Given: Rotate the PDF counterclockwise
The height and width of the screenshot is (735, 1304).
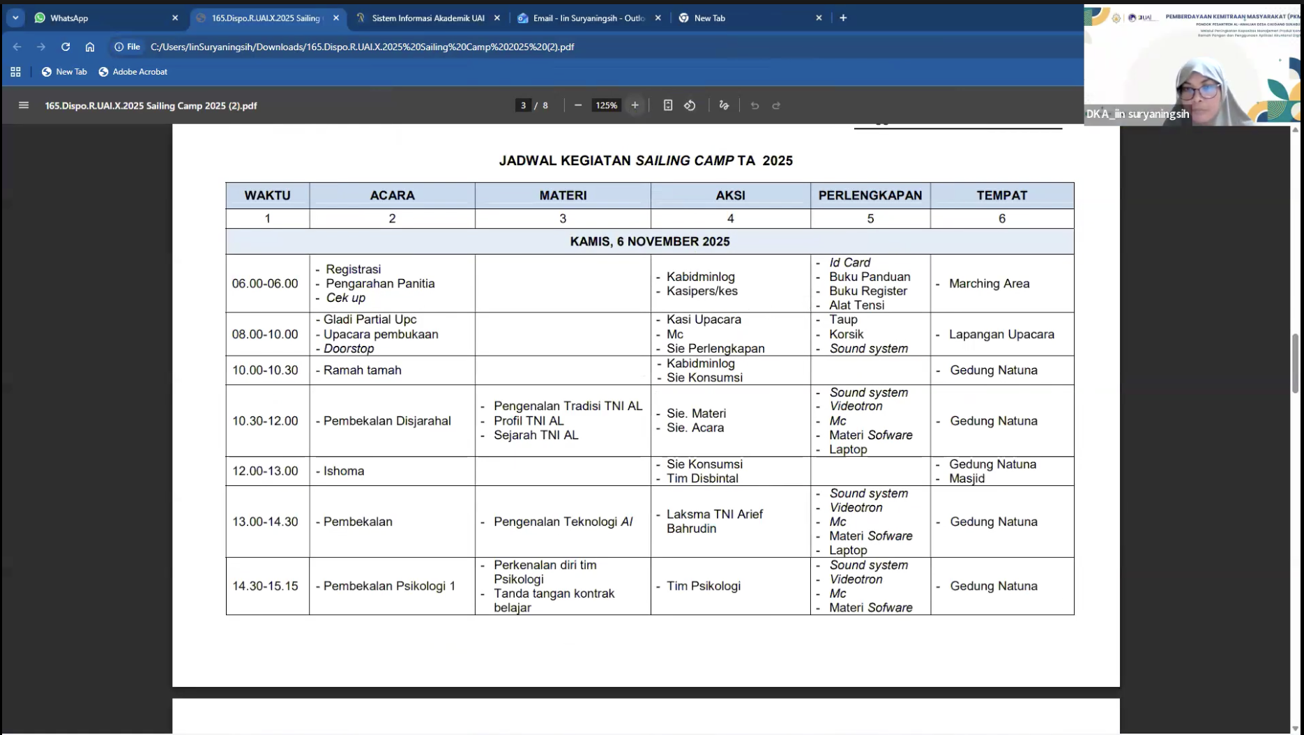Looking at the screenshot, I should pos(690,105).
